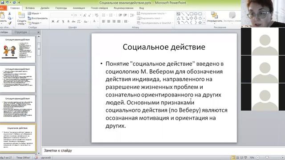Click the Undo arrow icon

click(x=7, y=2)
